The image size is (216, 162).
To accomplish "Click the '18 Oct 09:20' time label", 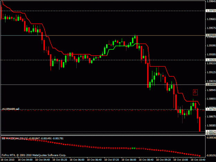I will 163,160.
